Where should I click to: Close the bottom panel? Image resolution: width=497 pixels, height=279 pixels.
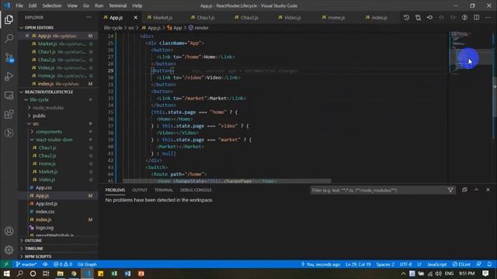click(x=488, y=190)
